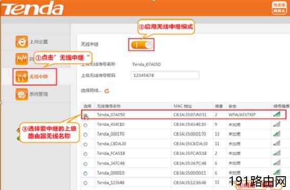Click the 安全 security column header
Image resolution: width=290 pixels, height=190 pixels.
pyautogui.click(x=232, y=106)
